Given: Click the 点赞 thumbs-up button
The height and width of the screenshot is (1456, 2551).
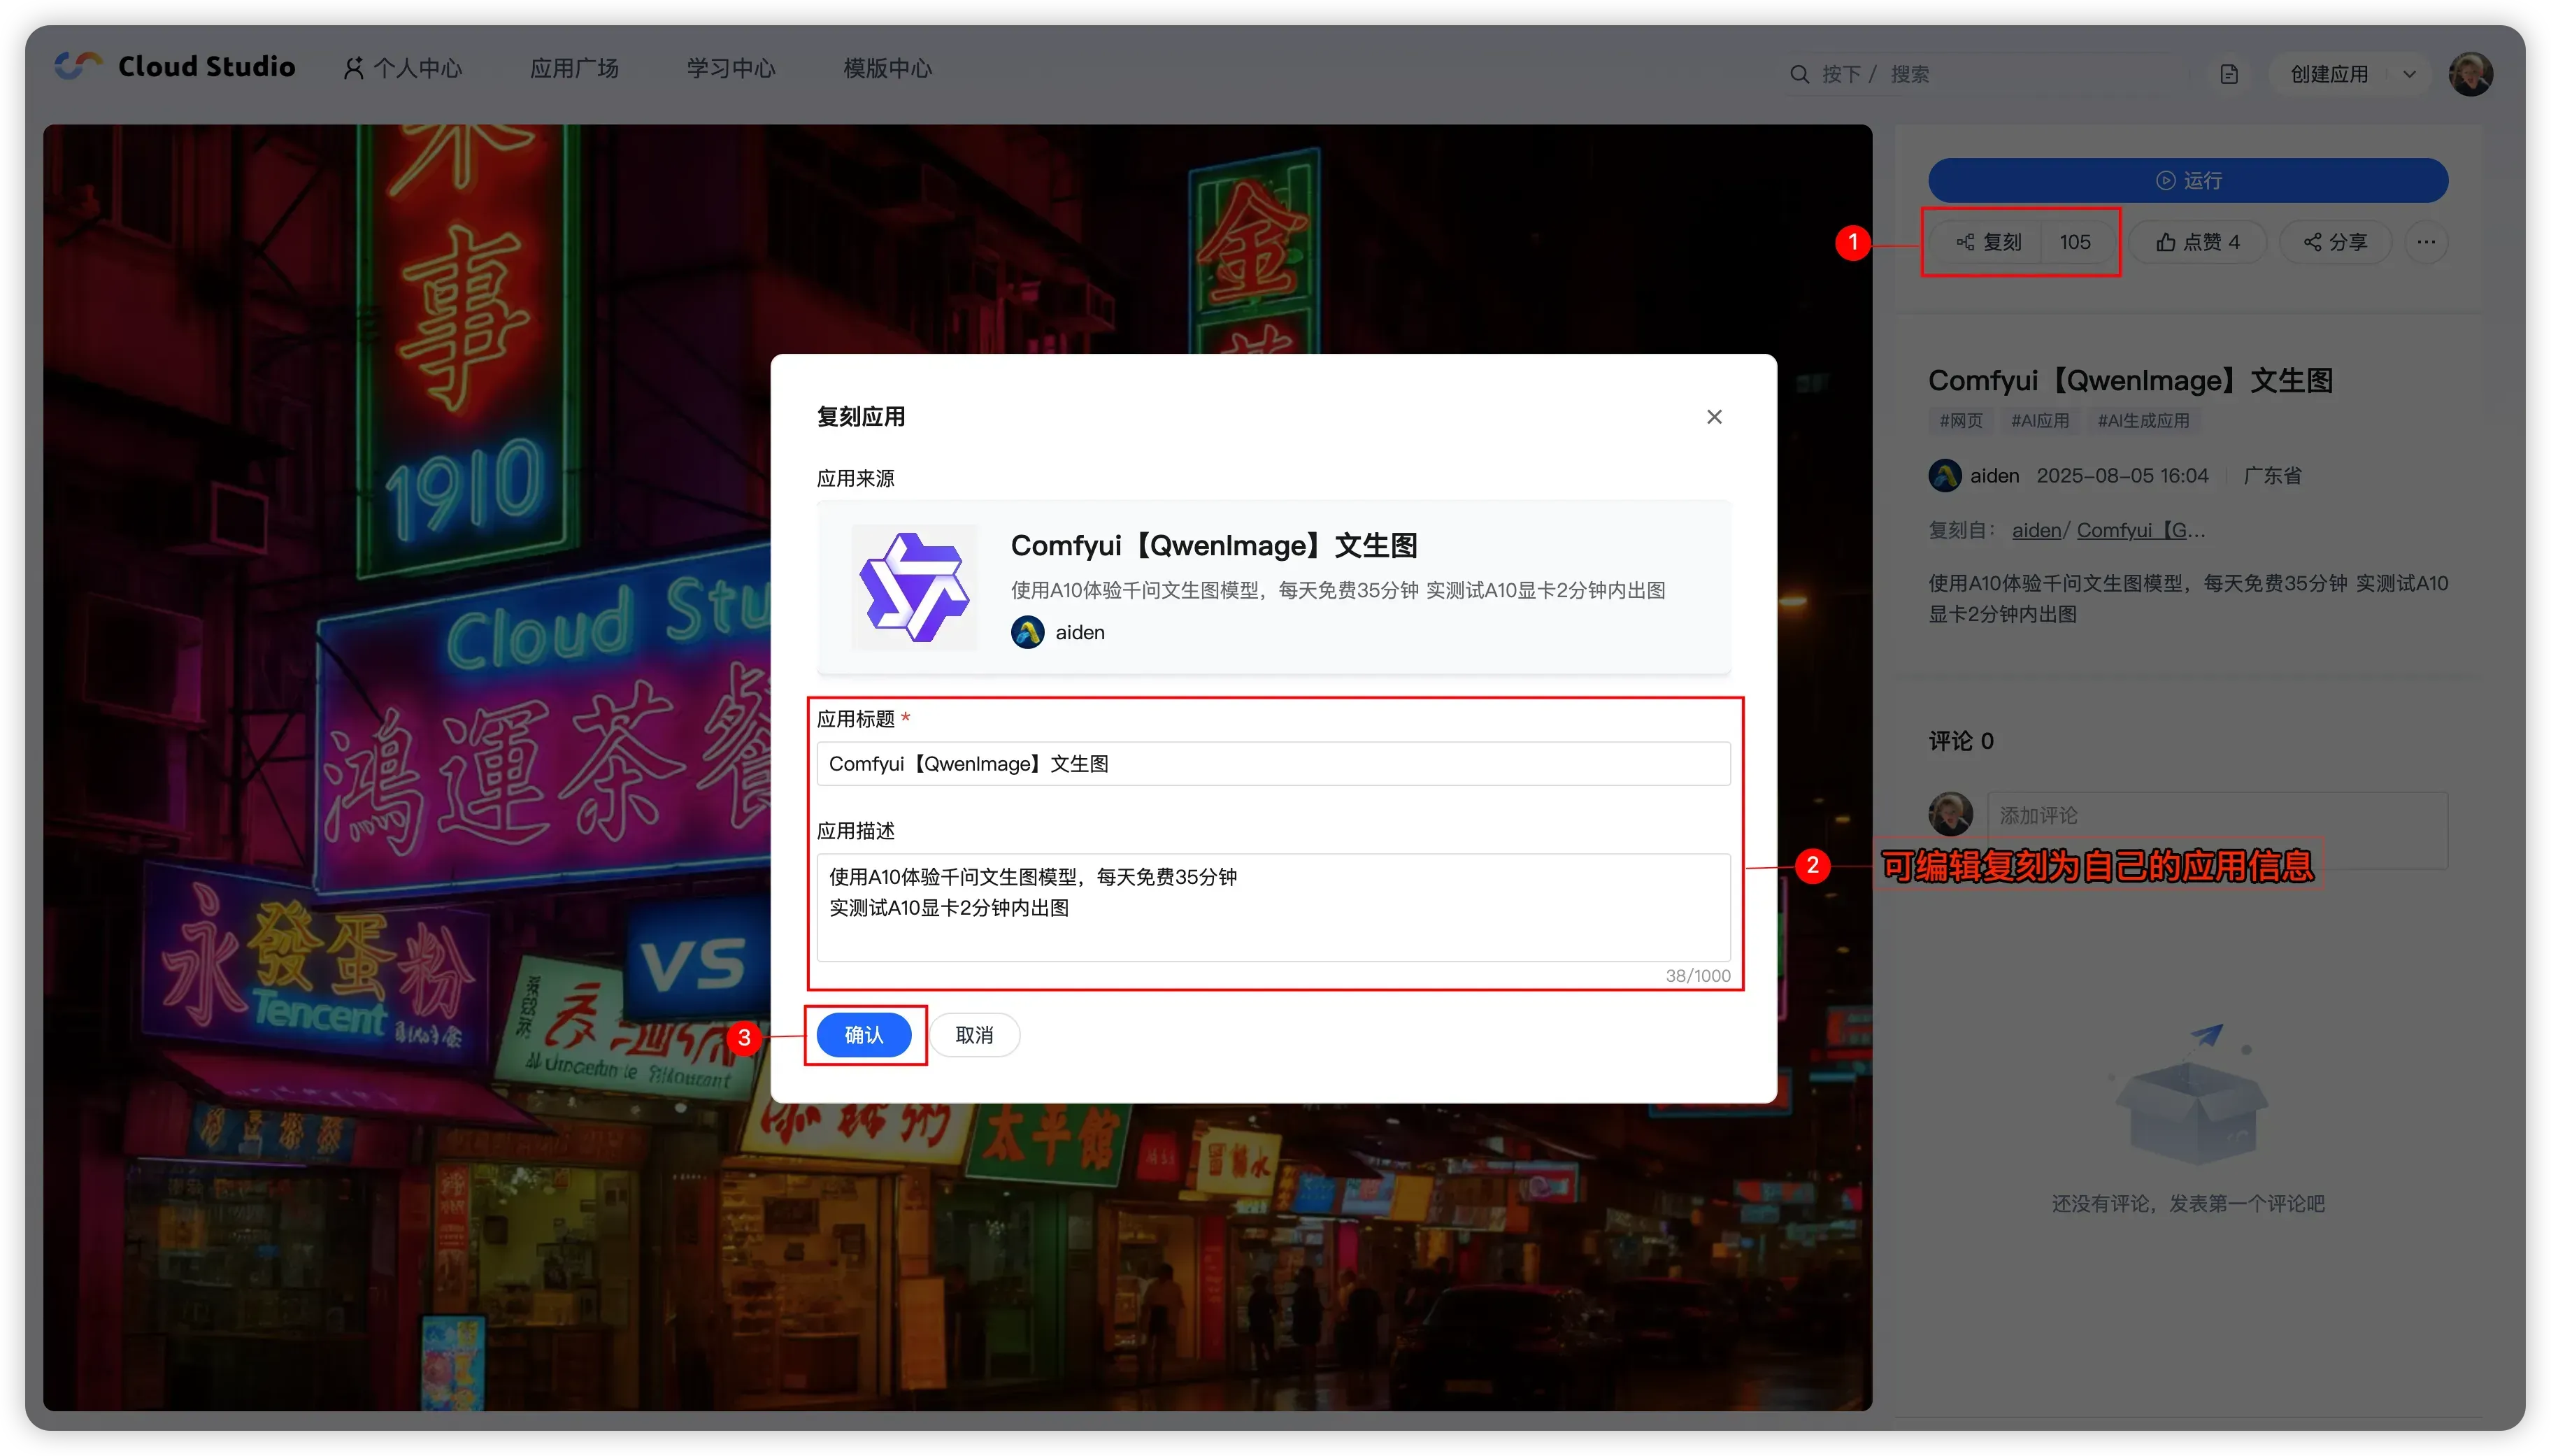Looking at the screenshot, I should tap(2197, 242).
